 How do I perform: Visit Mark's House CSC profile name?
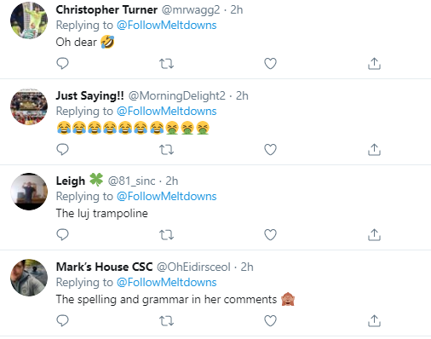pos(104,267)
